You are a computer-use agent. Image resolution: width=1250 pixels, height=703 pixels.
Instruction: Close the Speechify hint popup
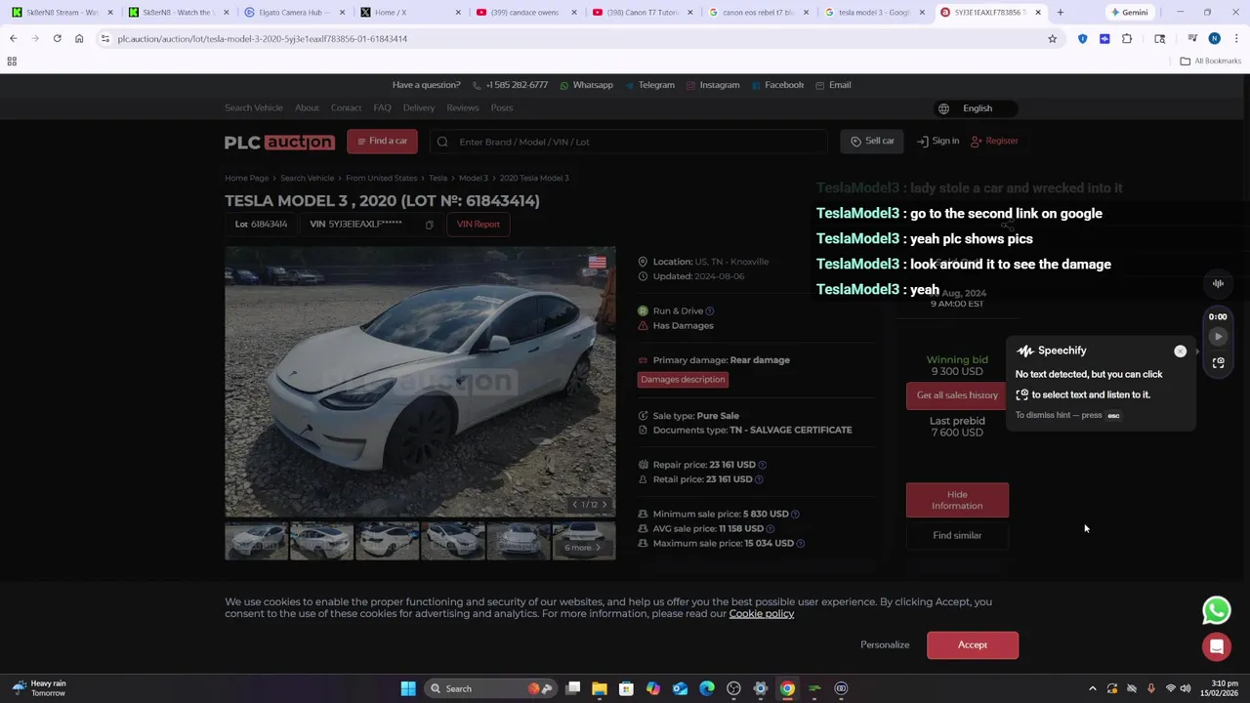[x=1180, y=351]
